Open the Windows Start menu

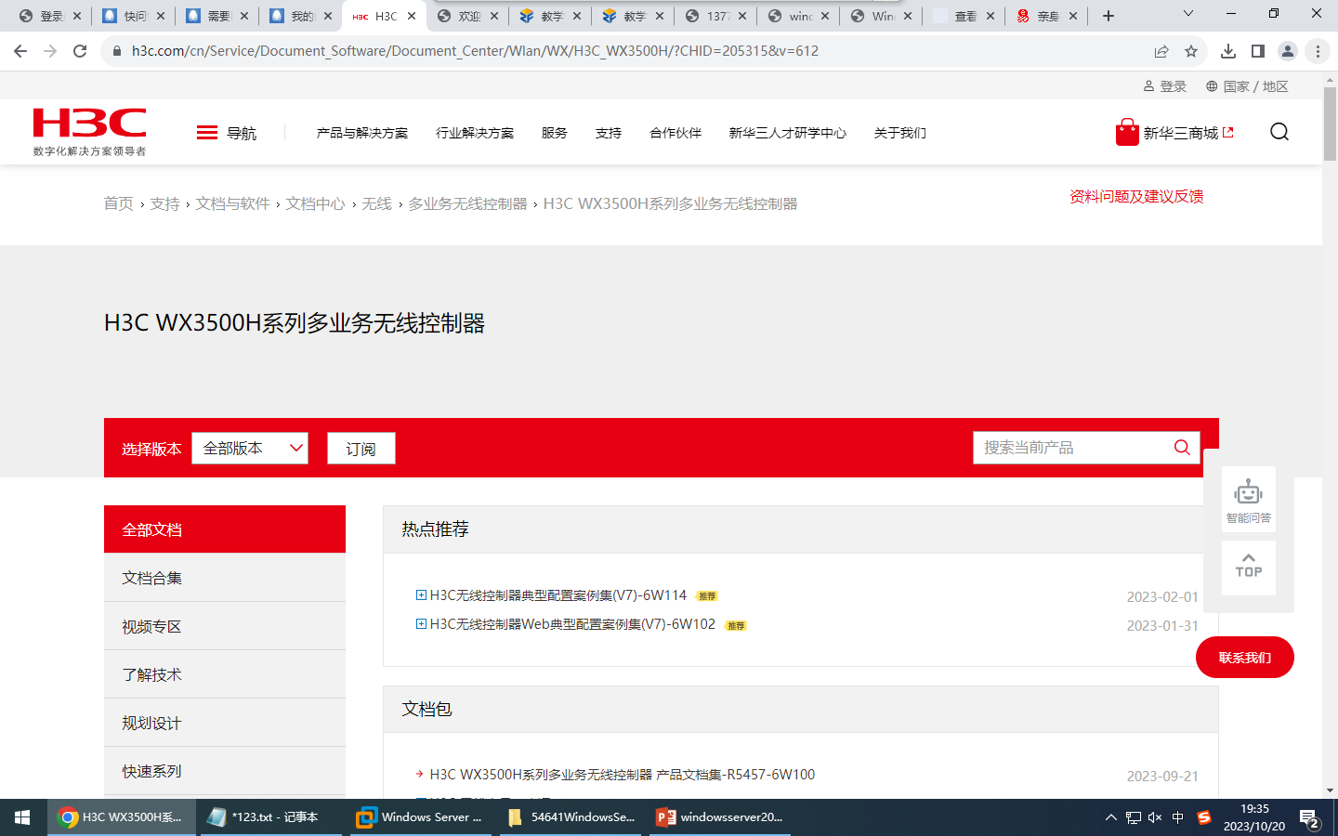[22, 817]
